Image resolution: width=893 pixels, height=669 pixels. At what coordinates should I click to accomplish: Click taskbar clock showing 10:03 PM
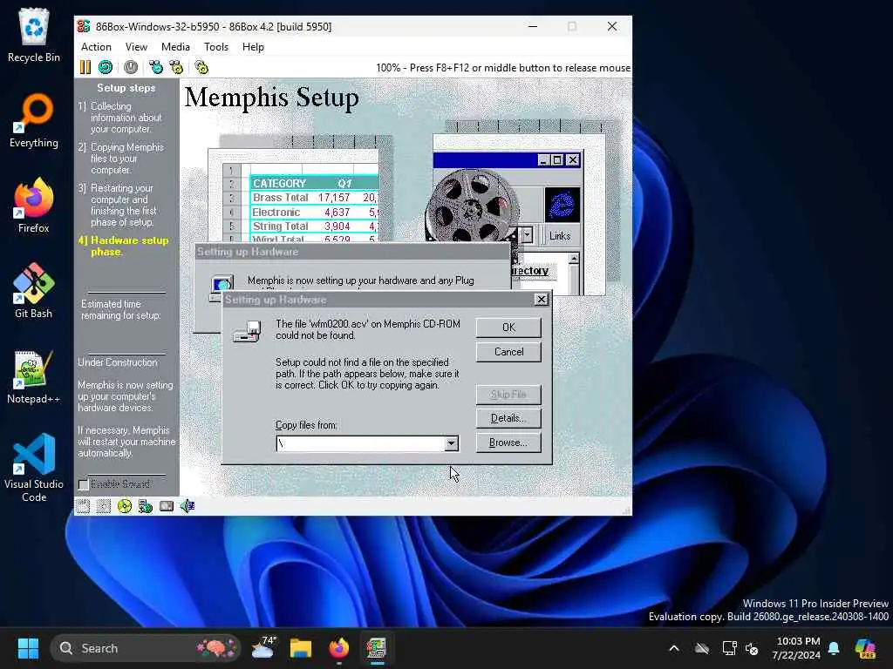click(x=796, y=648)
